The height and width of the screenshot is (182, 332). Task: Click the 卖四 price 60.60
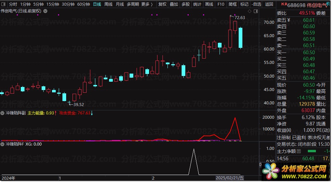(309, 26)
